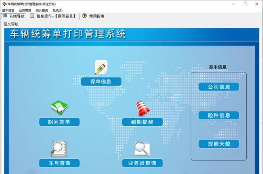Minimize the application window
The image size is (263, 174).
point(234,4)
